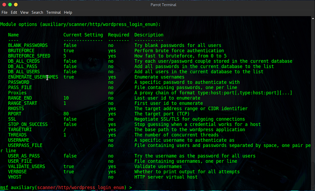Screen dimensions: 315x191
Task: Click the RHOSTS option name
Action: coord(16,108)
